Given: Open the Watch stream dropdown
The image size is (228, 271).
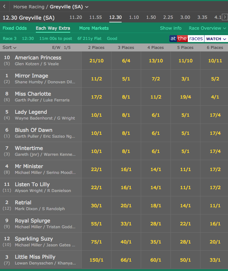Looking at the screenshot, I should (x=216, y=39).
